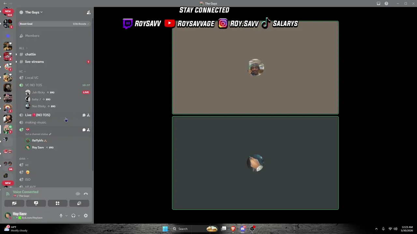This screenshot has width=417, height=234.
Task: Toggle noise suppression waveform icon
Action: pyautogui.click(x=78, y=194)
